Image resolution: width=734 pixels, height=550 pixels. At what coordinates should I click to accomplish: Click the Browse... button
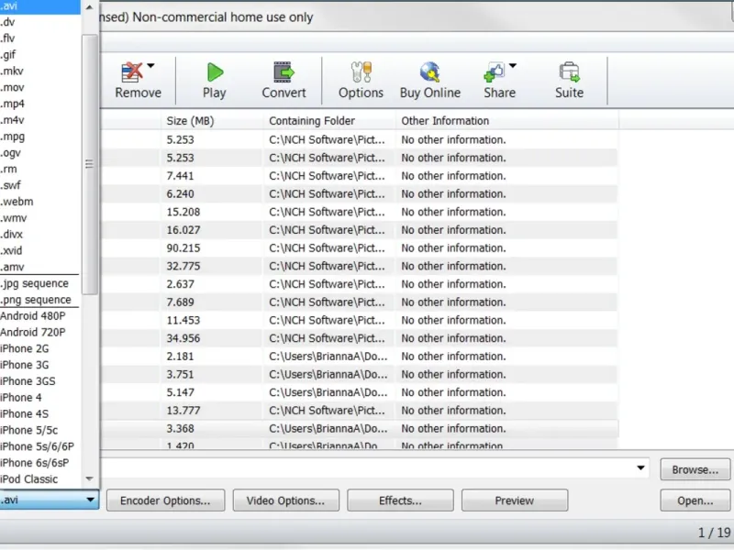pyautogui.click(x=695, y=469)
